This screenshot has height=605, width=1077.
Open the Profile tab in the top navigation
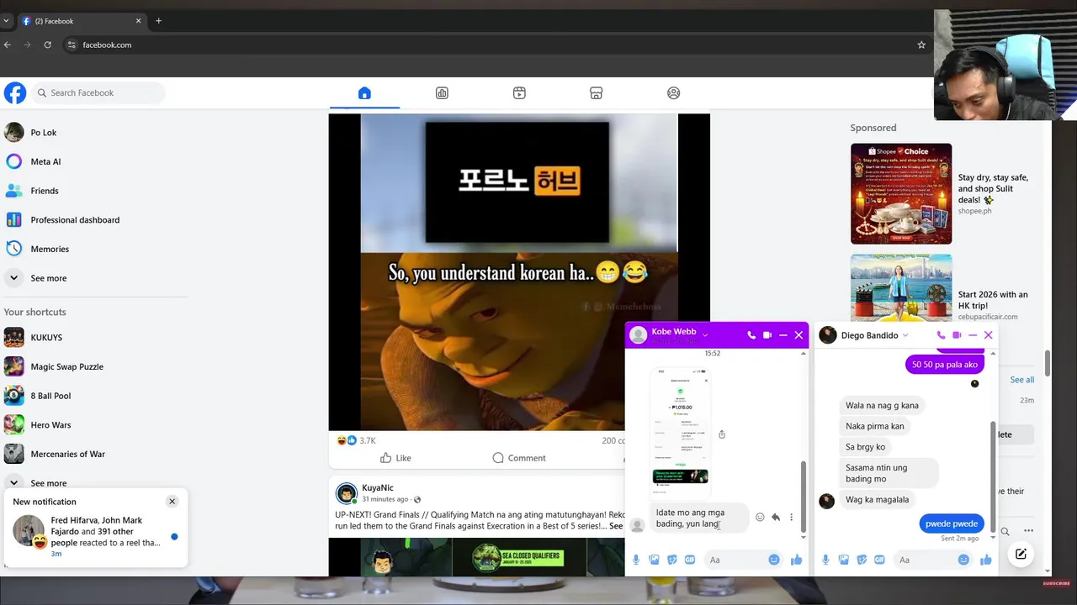pyautogui.click(x=673, y=93)
